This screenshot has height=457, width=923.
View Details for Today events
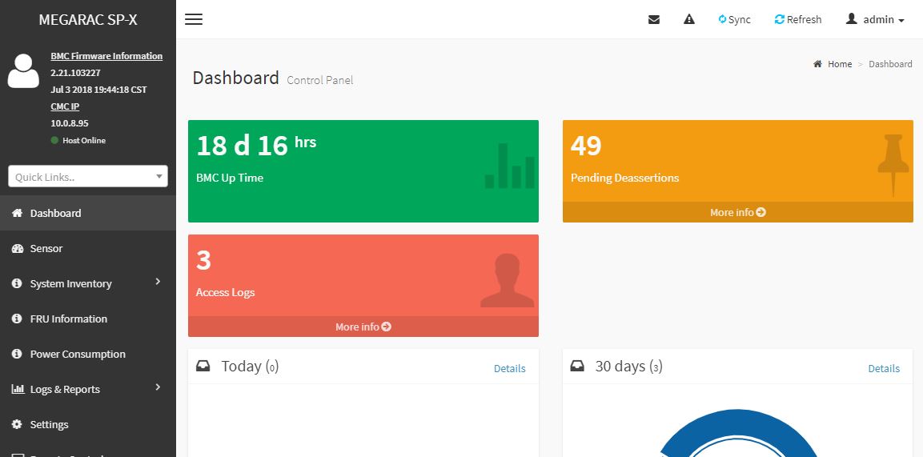coord(509,368)
